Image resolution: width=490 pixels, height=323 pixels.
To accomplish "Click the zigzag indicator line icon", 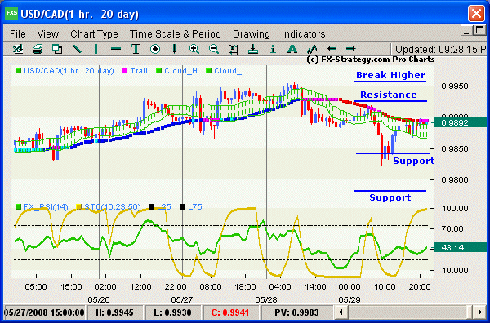I will pos(312,49).
